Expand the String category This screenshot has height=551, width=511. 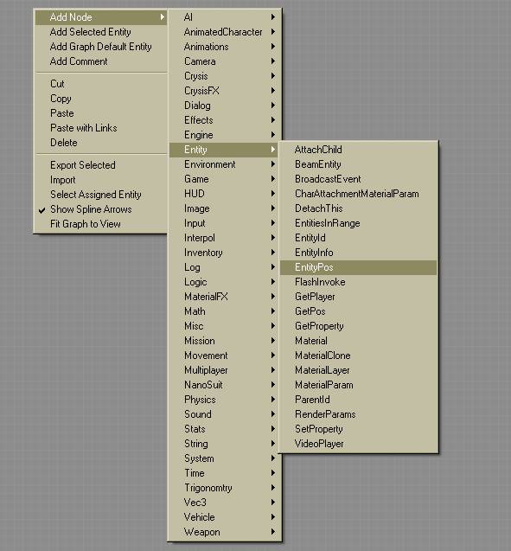click(x=225, y=444)
